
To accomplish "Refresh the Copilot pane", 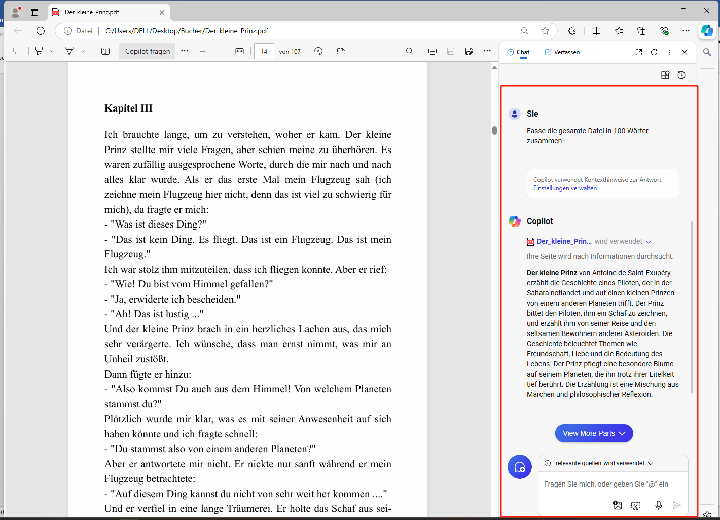I will (x=654, y=52).
